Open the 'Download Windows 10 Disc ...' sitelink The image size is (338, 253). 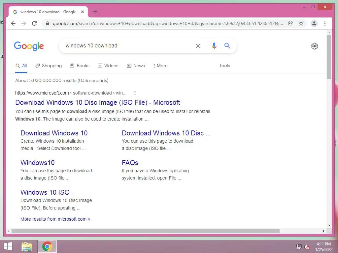click(x=166, y=133)
